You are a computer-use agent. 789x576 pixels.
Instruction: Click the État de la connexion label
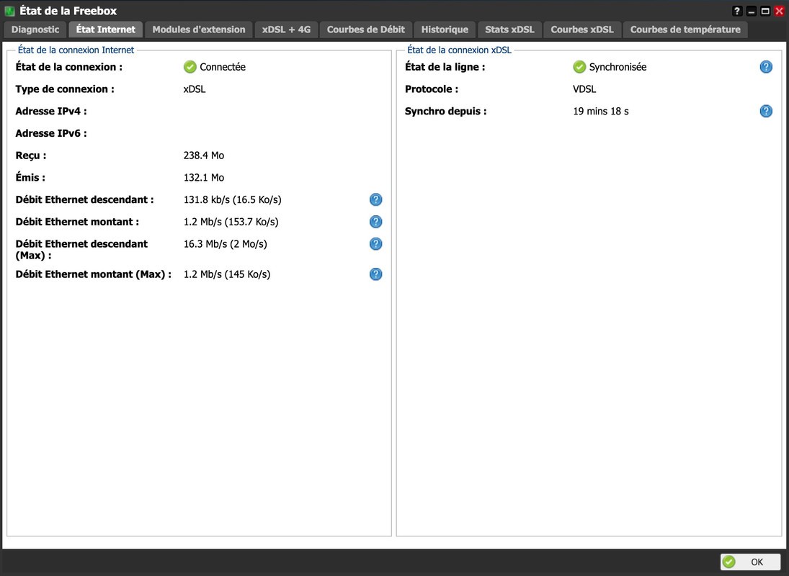pos(68,67)
